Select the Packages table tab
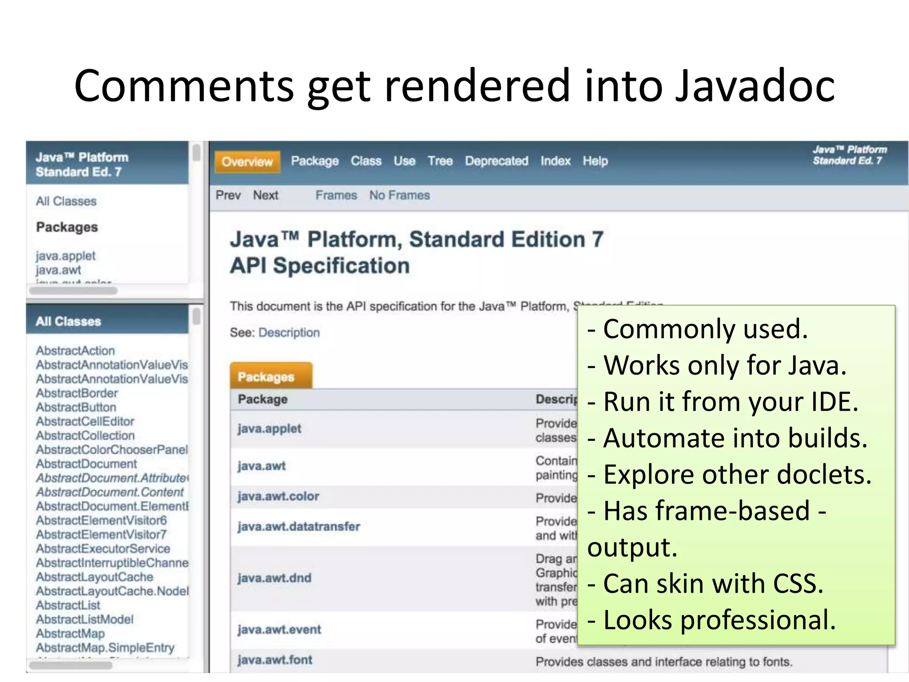Image resolution: width=909 pixels, height=682 pixels. click(x=271, y=376)
